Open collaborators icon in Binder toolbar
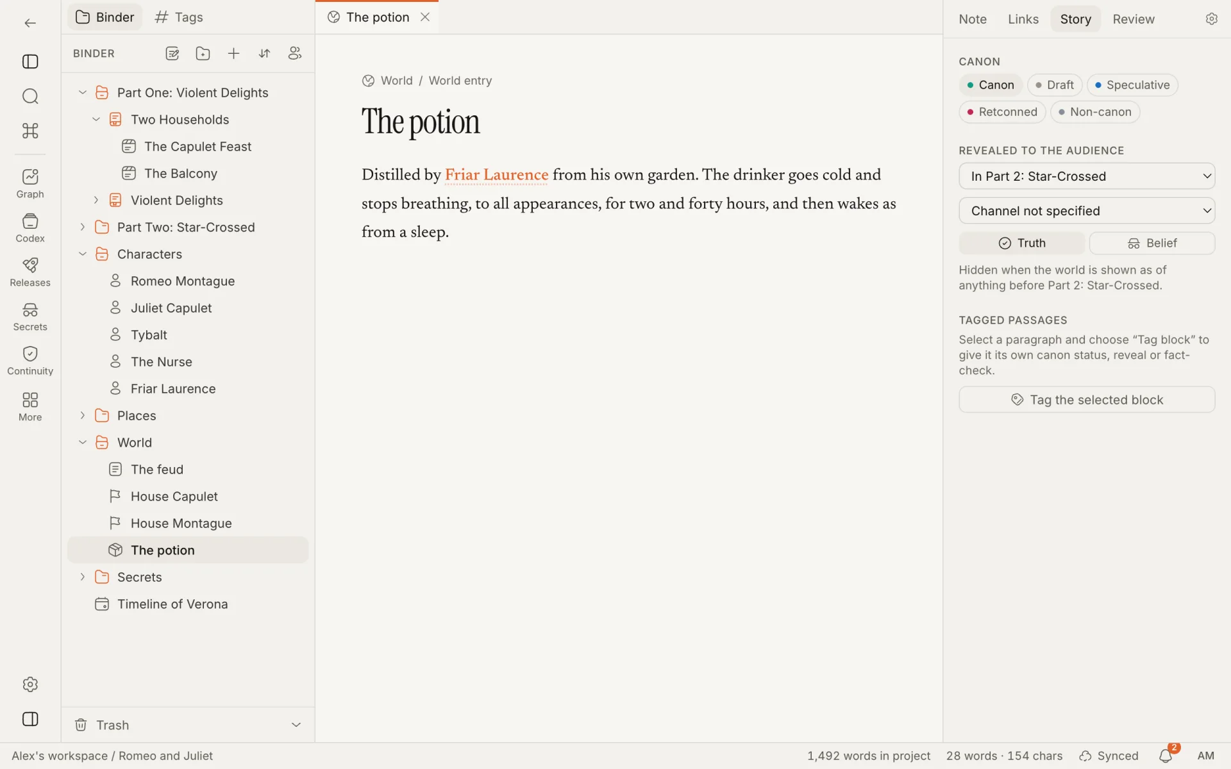This screenshot has height=769, width=1231. [x=295, y=53]
